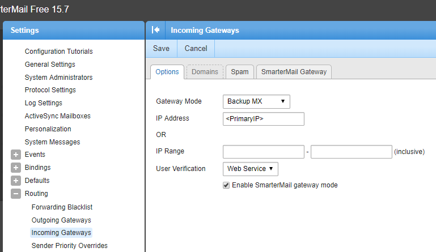Switch to the Spam tab
The width and height of the screenshot is (436, 252).
pos(239,72)
